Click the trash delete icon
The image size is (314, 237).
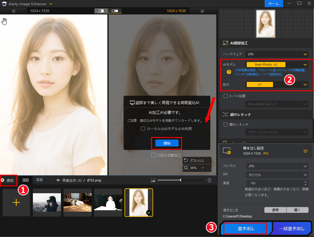click(209, 180)
